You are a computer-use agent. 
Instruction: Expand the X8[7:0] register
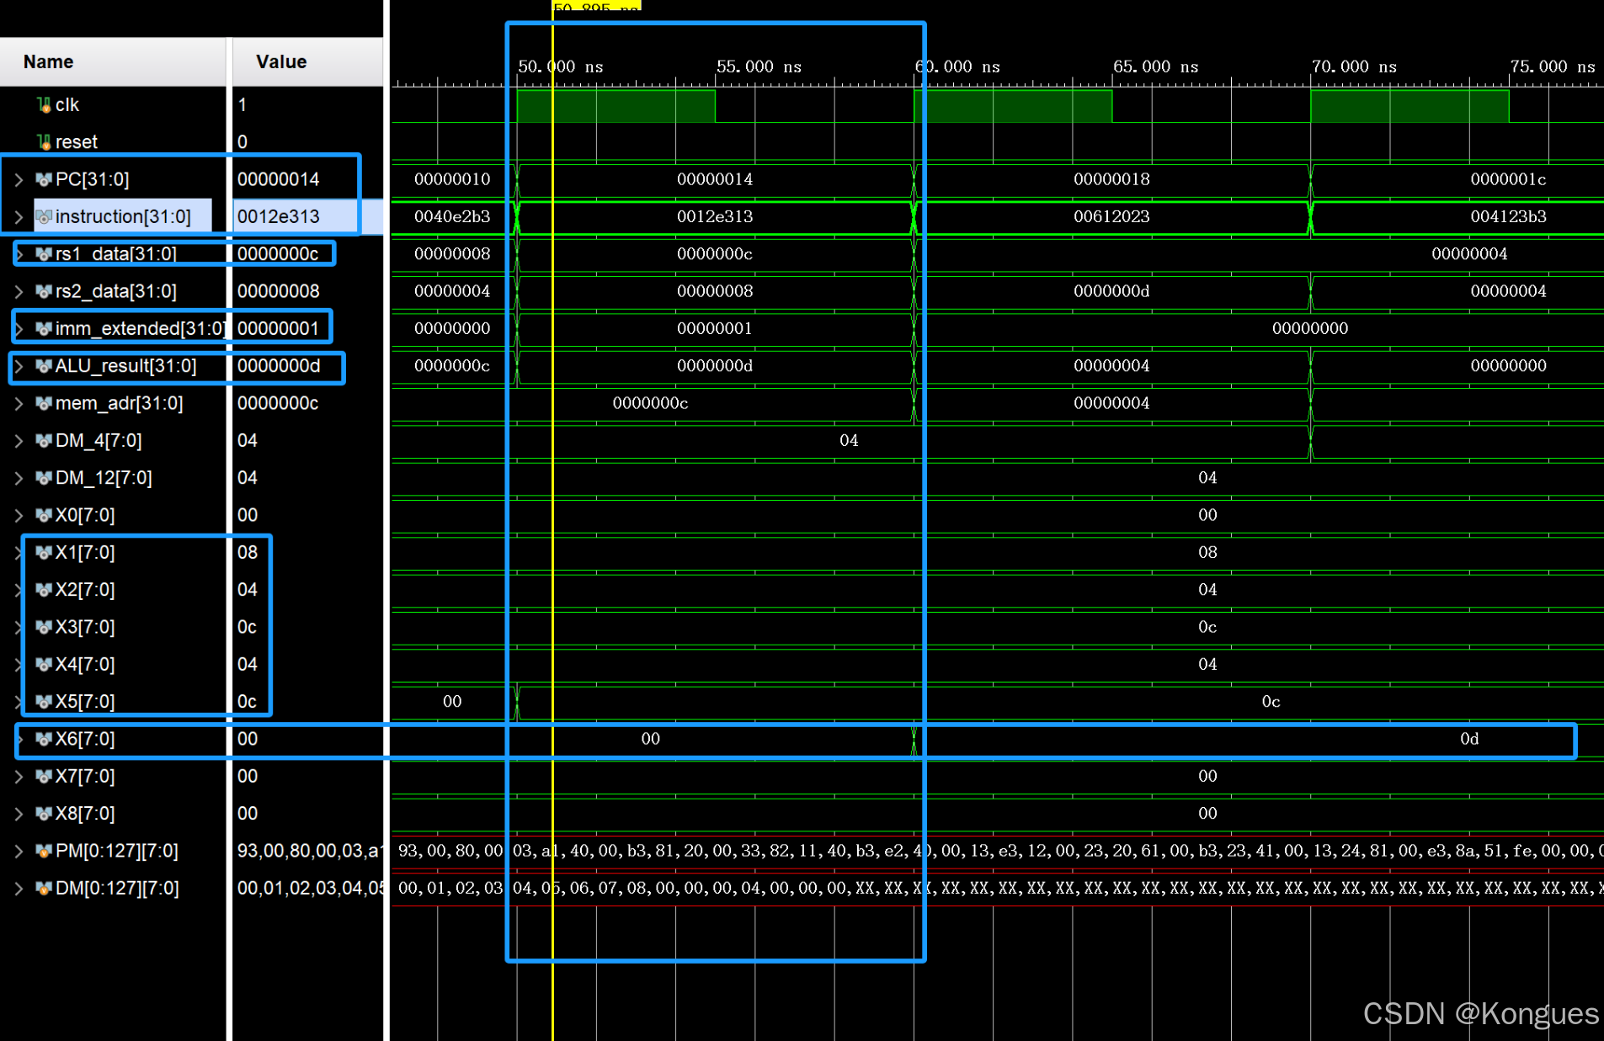coord(19,813)
